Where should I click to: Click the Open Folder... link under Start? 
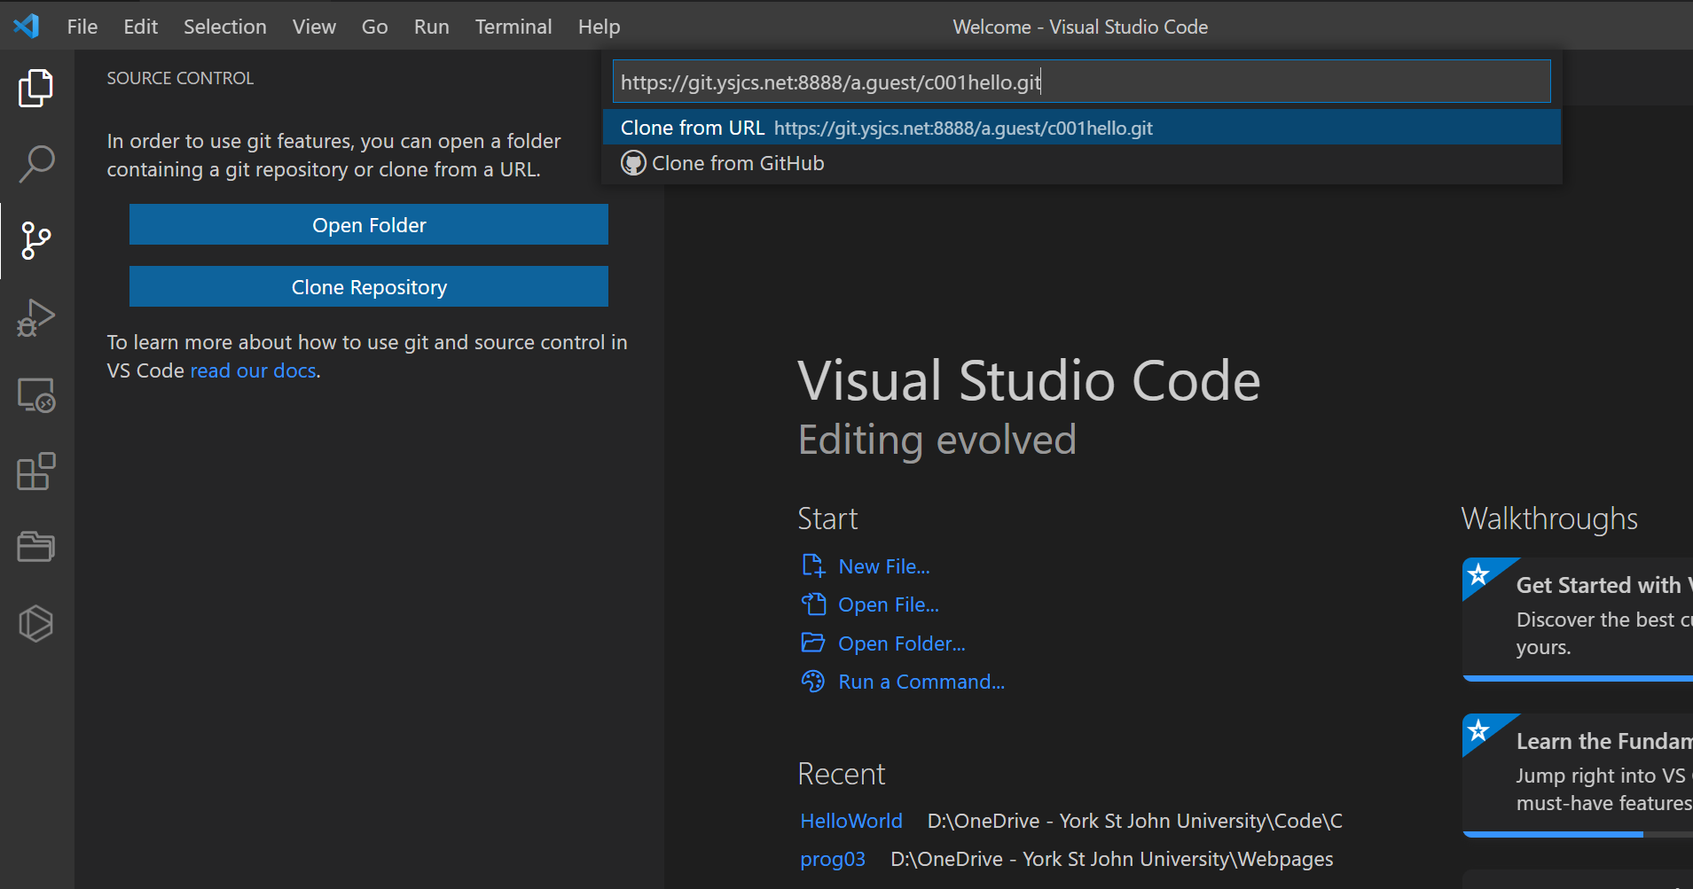coord(902,643)
